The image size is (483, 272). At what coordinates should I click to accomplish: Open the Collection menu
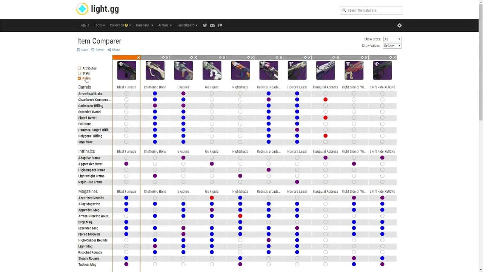click(120, 25)
